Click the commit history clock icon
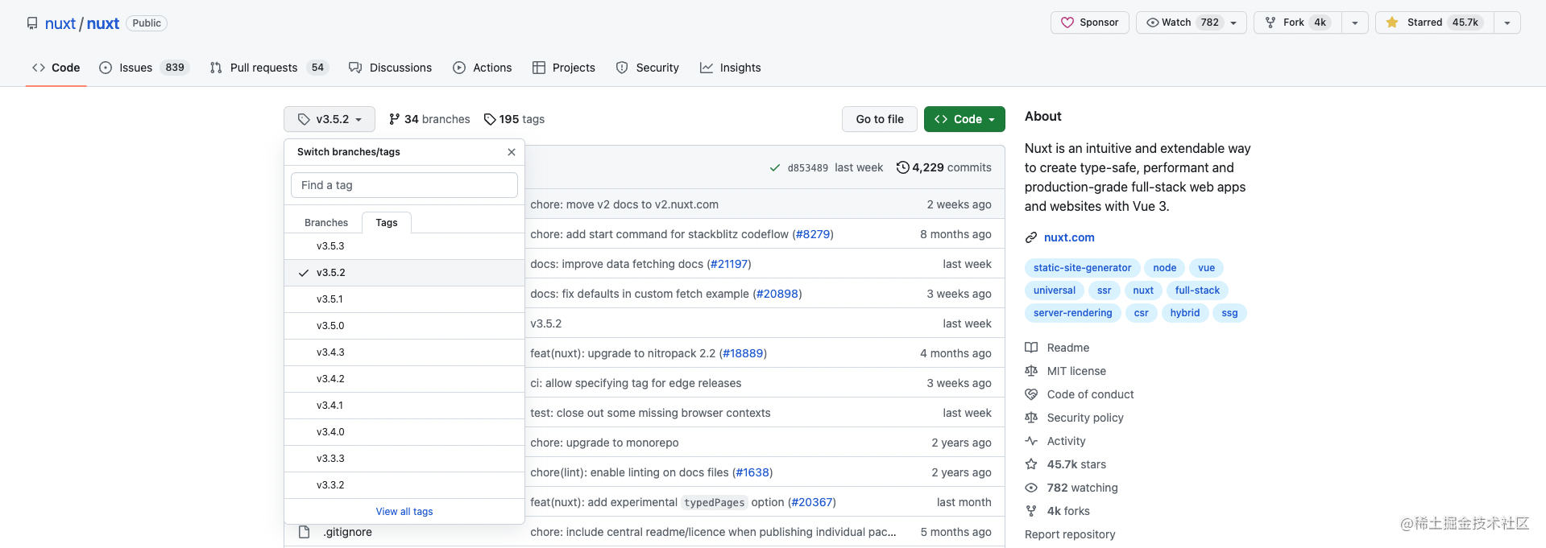The height and width of the screenshot is (548, 1546). 903,167
